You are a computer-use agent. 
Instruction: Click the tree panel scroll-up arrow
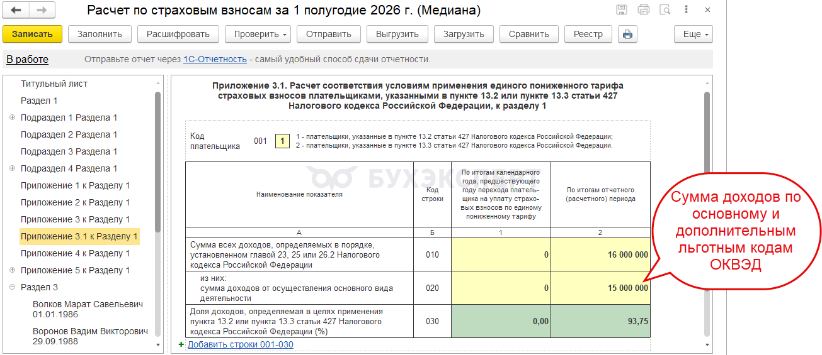(x=157, y=84)
